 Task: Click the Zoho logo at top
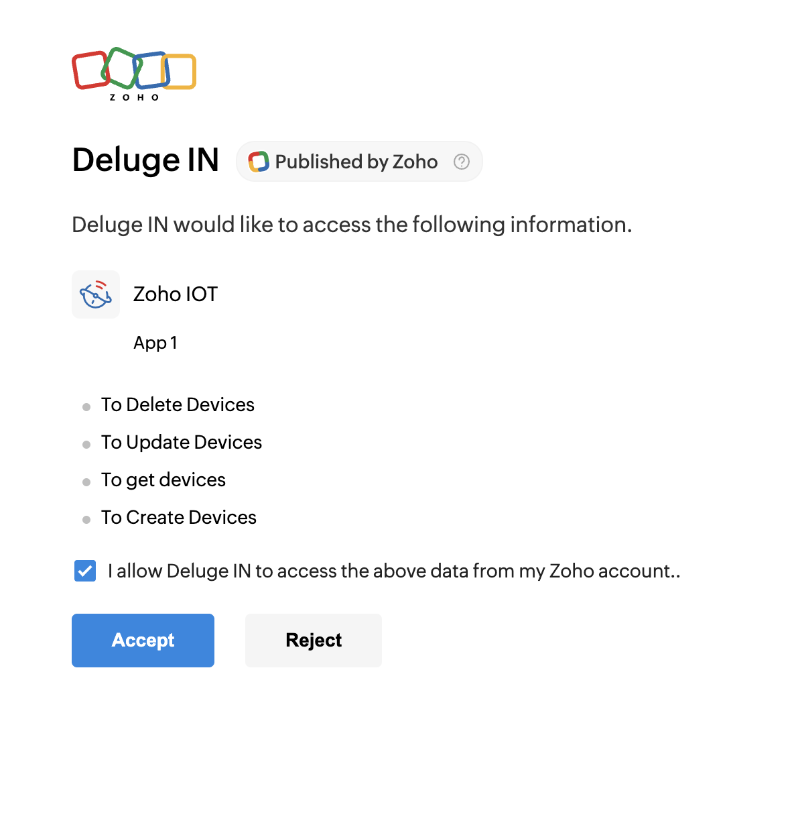(134, 73)
